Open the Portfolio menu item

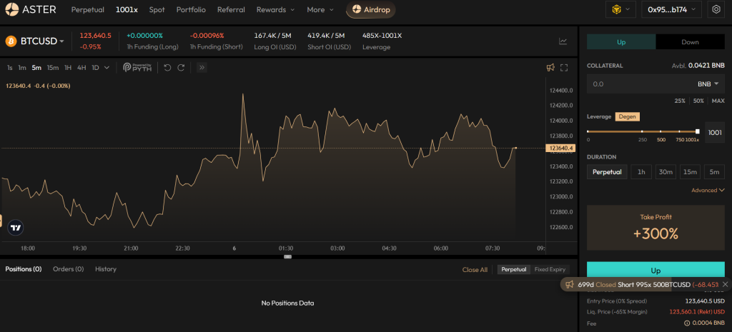click(x=191, y=10)
